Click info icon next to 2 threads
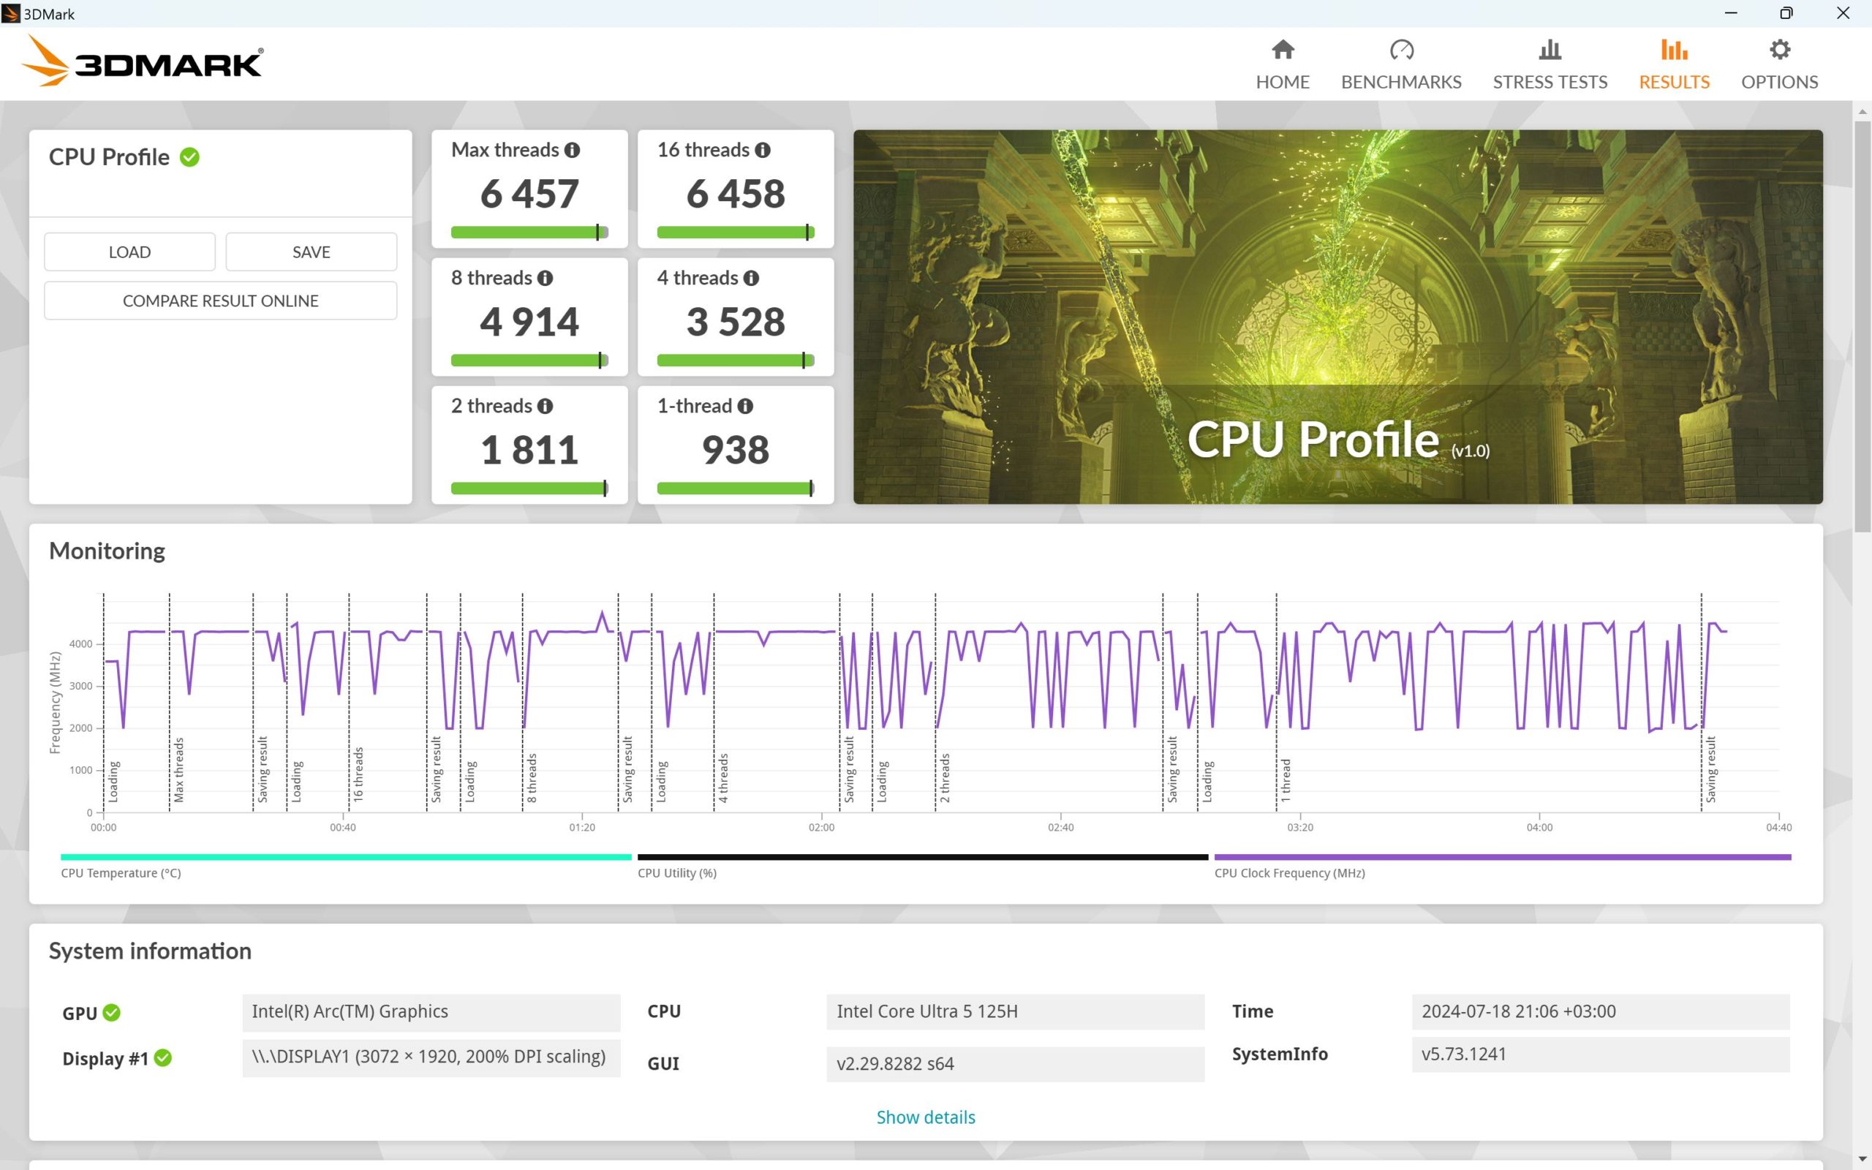Image resolution: width=1872 pixels, height=1170 pixels. [546, 407]
